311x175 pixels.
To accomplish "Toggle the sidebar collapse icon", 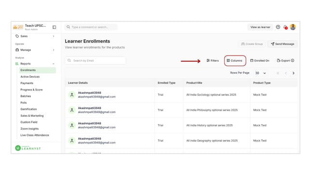I will point(54,27).
